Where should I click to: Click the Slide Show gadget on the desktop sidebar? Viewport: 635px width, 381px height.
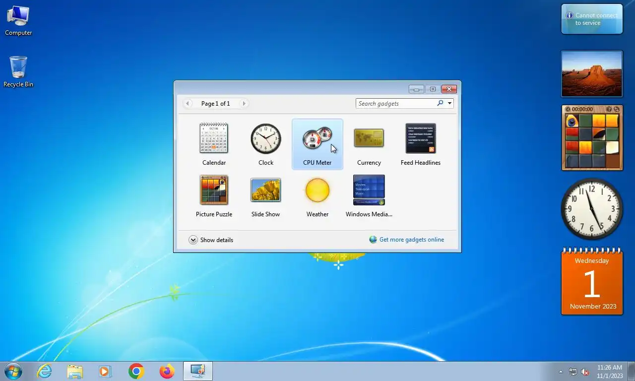pos(592,74)
